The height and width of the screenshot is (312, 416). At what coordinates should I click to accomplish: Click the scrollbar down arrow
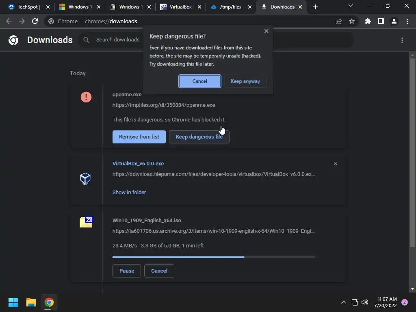pos(412,289)
